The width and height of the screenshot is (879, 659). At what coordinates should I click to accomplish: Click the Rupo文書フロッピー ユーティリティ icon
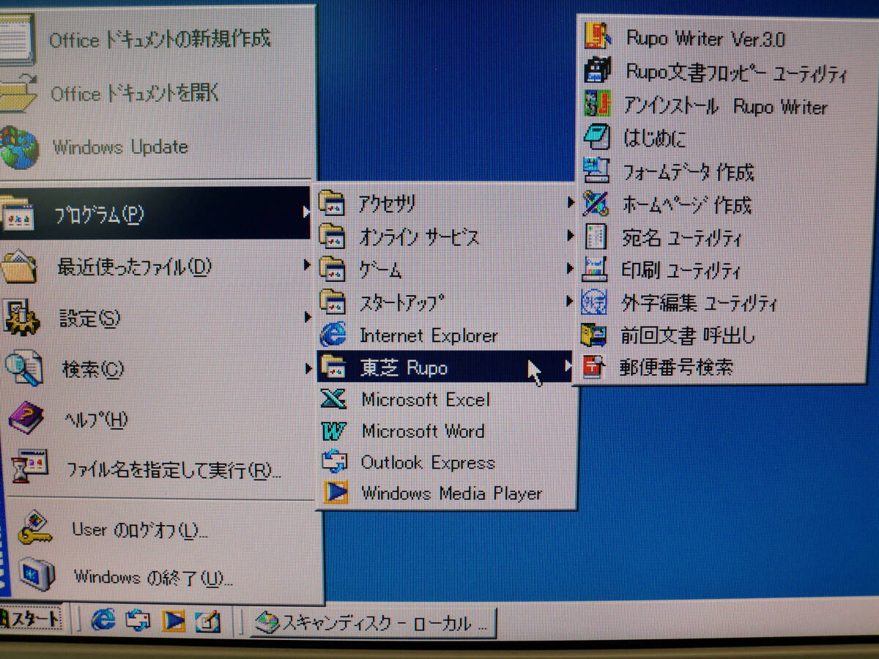click(x=598, y=71)
